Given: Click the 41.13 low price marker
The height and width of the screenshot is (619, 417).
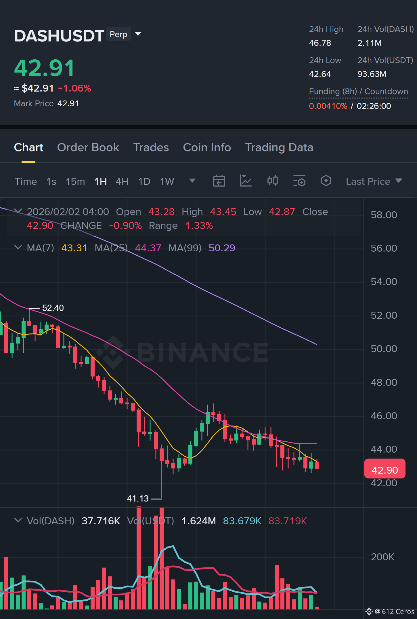Looking at the screenshot, I should [x=138, y=499].
